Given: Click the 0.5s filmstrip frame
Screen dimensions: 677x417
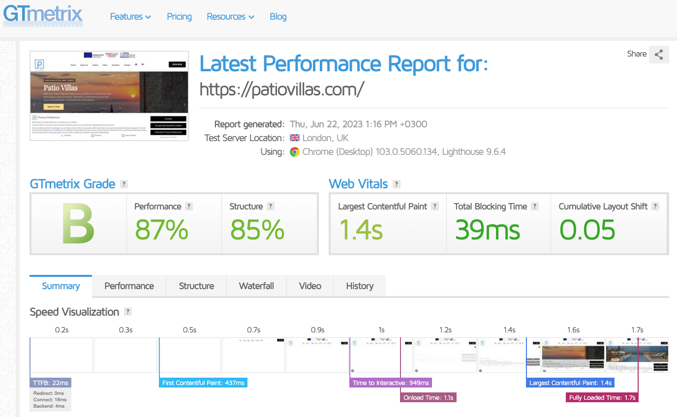Looking at the screenshot, I should coord(189,355).
